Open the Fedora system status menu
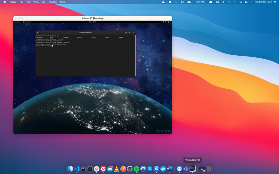 pos(166,22)
